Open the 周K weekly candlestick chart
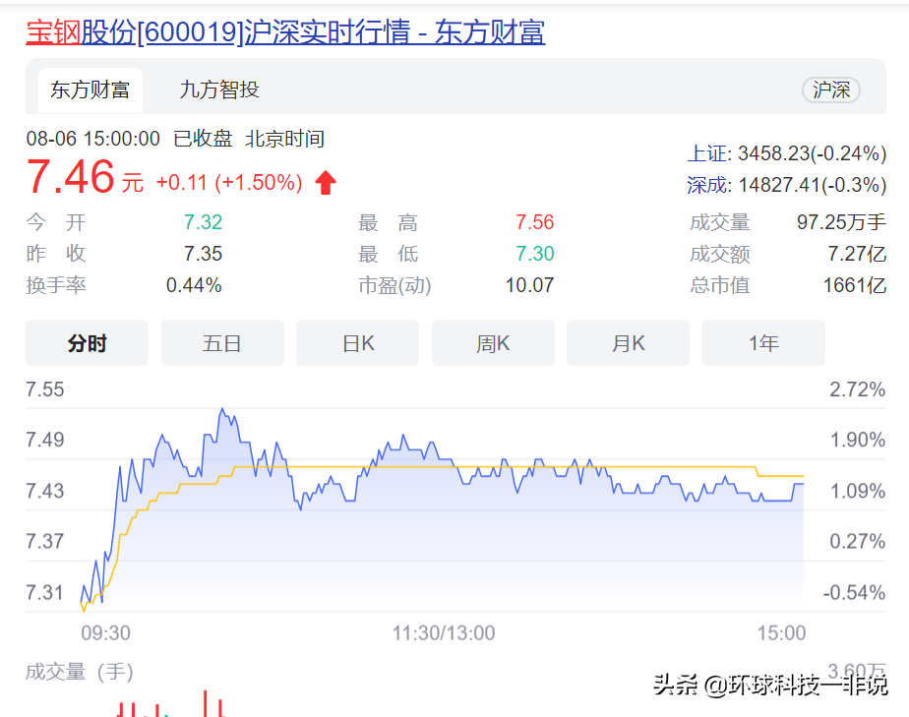Image resolution: width=909 pixels, height=717 pixels. click(493, 343)
